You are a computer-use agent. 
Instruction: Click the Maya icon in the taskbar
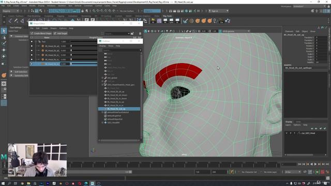[93, 183]
